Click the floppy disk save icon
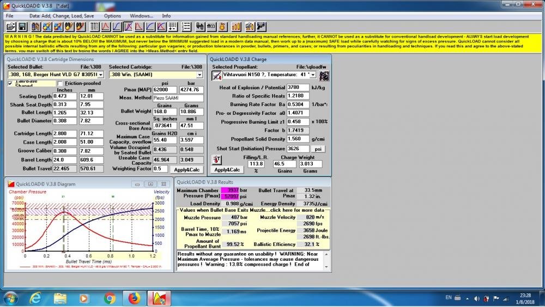The width and height of the screenshot is (545, 307). point(22,26)
